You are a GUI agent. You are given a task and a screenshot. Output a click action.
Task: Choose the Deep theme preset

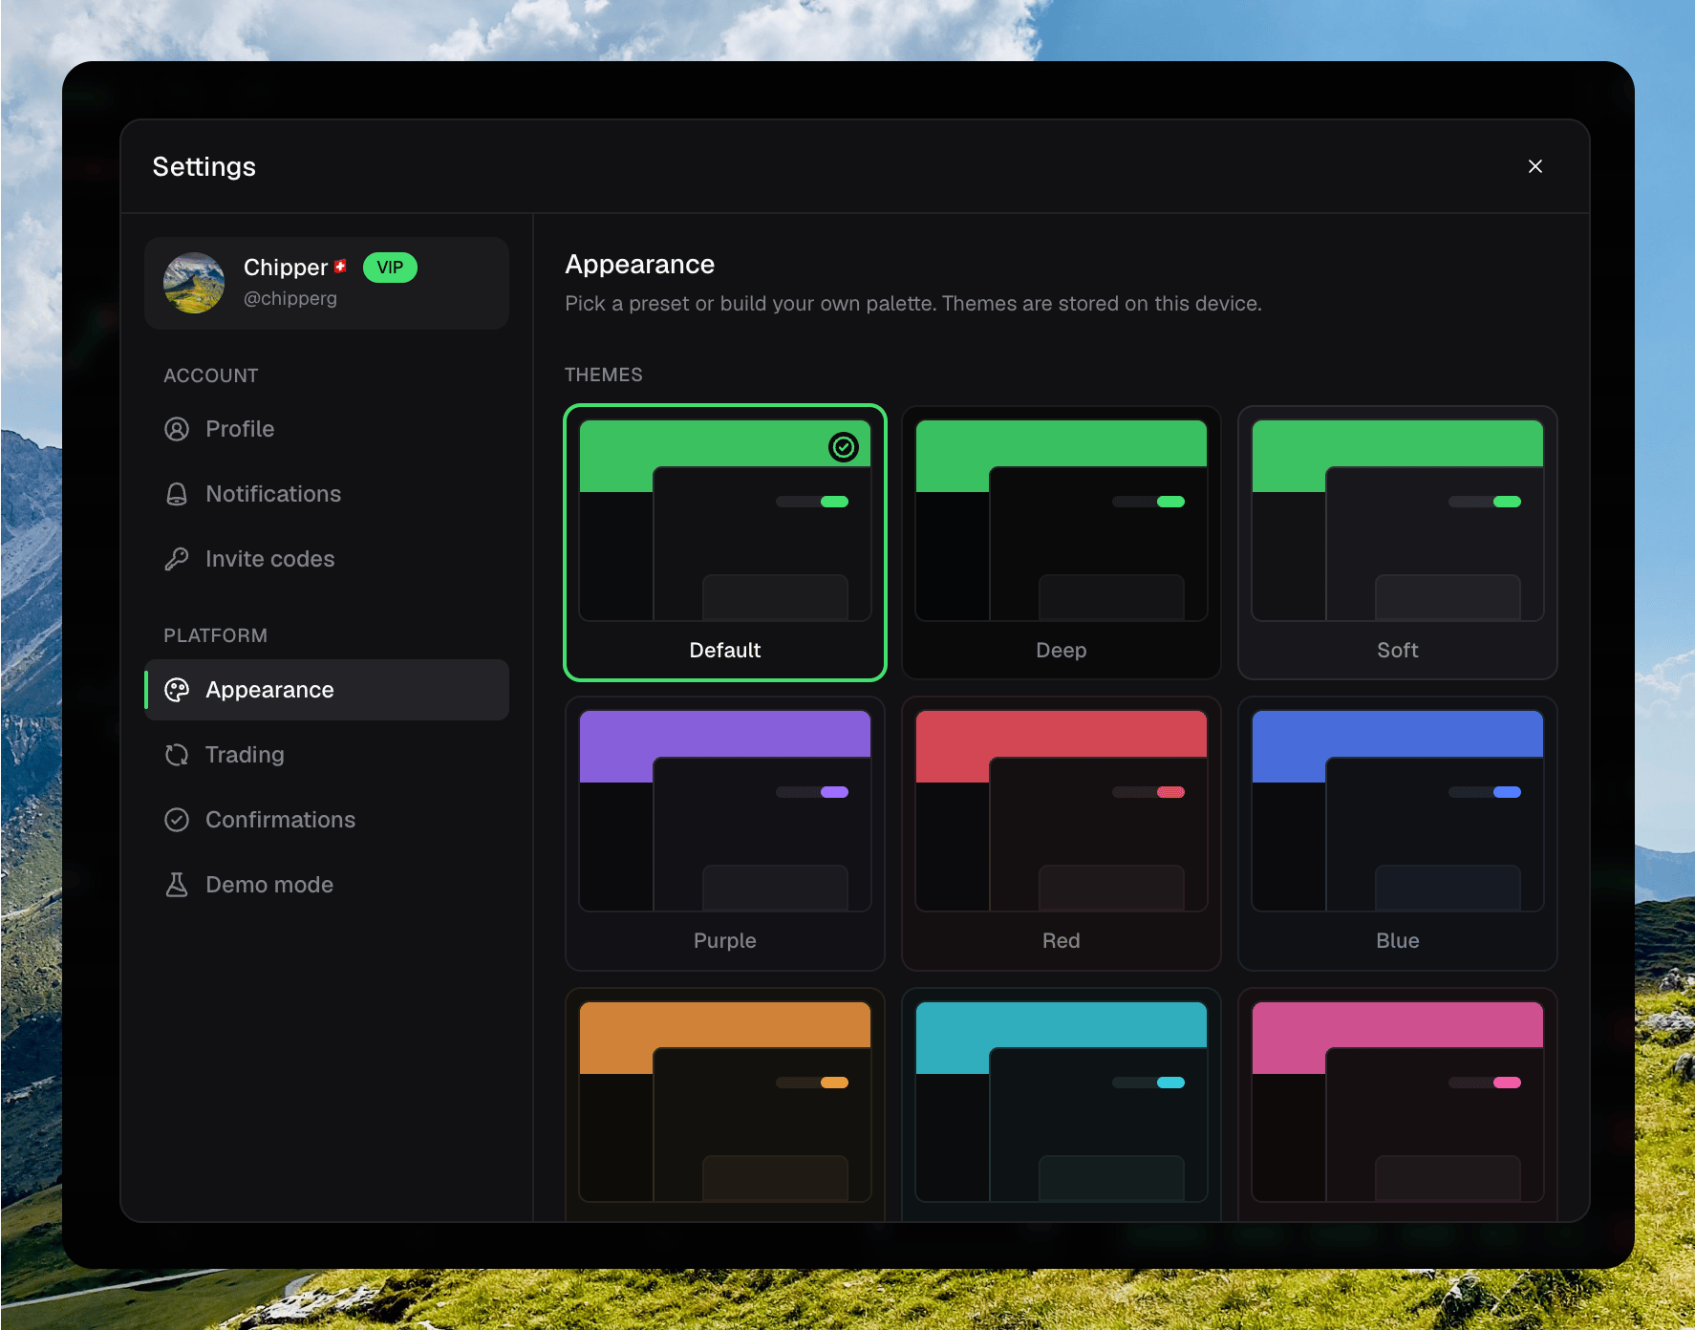coord(1062,543)
